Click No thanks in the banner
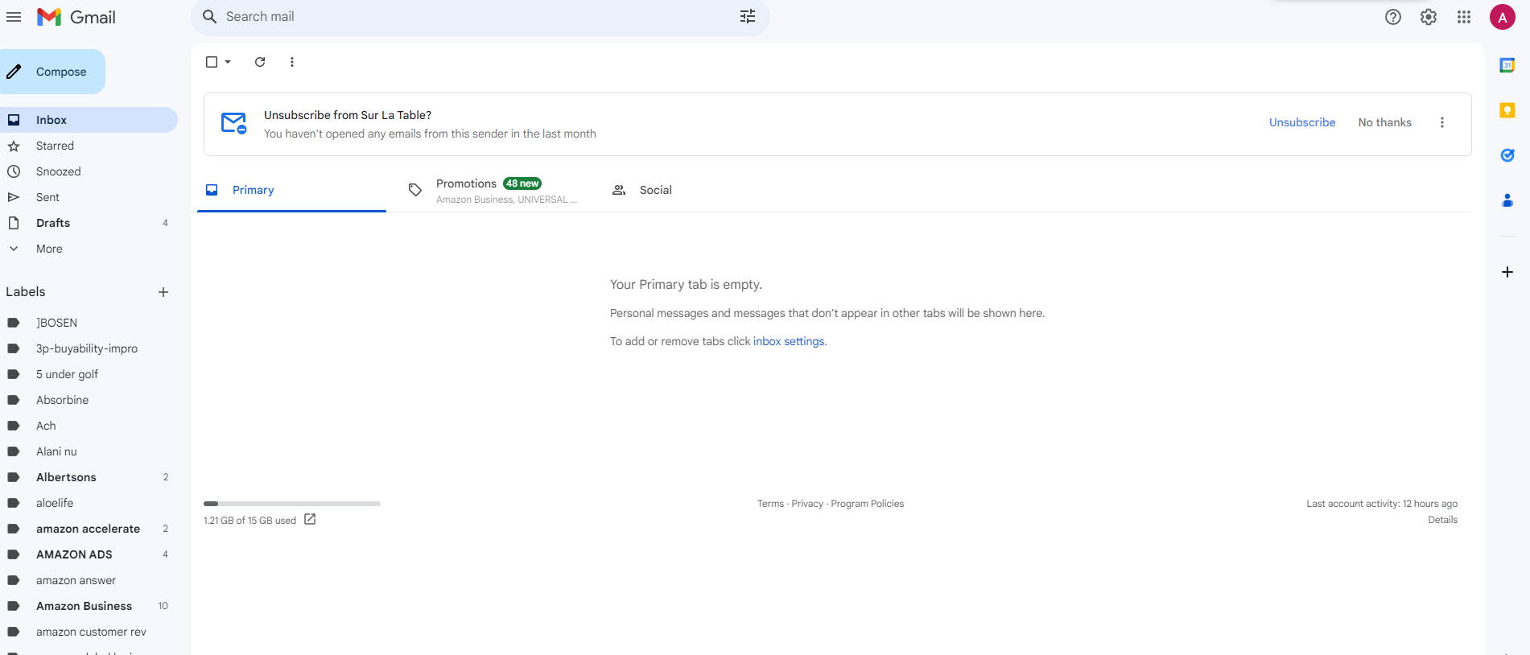1530x655 pixels. tap(1384, 122)
